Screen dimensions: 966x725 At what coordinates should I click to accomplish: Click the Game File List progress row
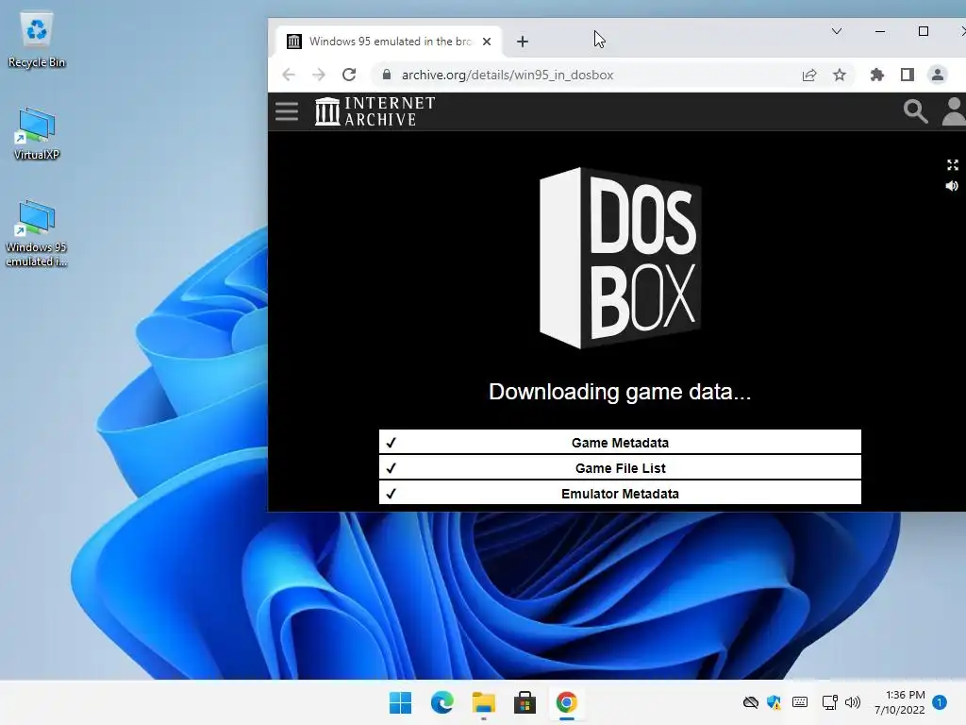[620, 468]
